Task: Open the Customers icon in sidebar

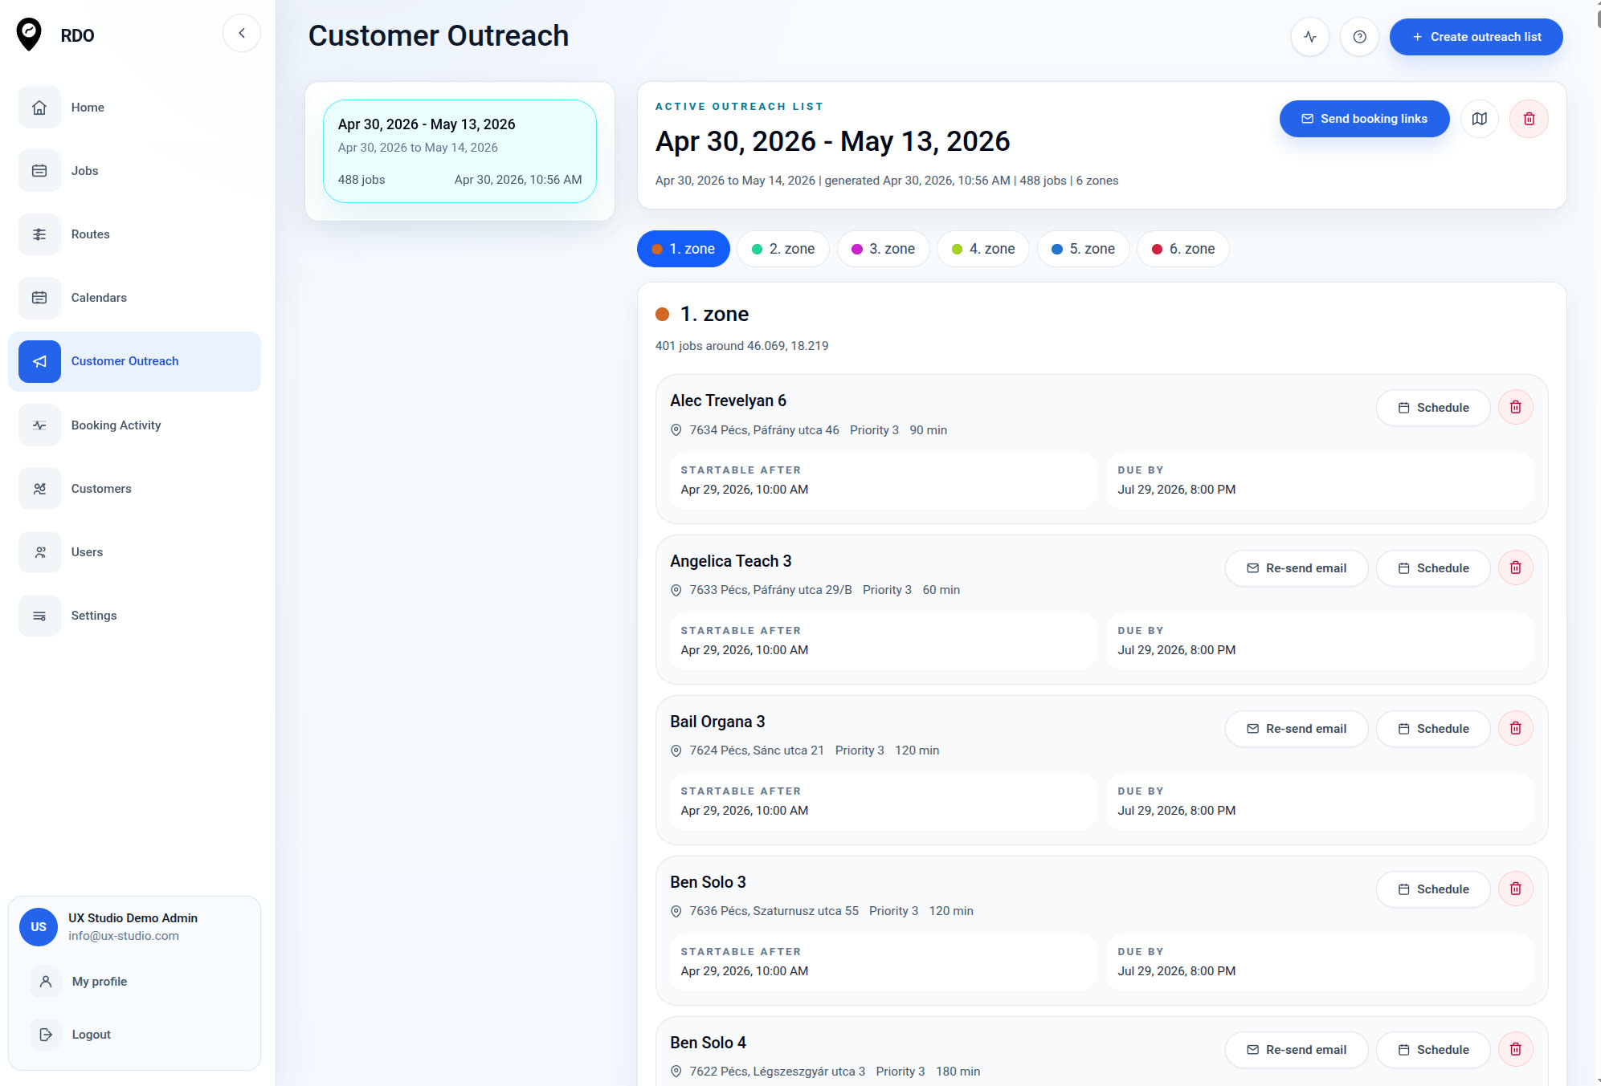Action: coord(39,489)
